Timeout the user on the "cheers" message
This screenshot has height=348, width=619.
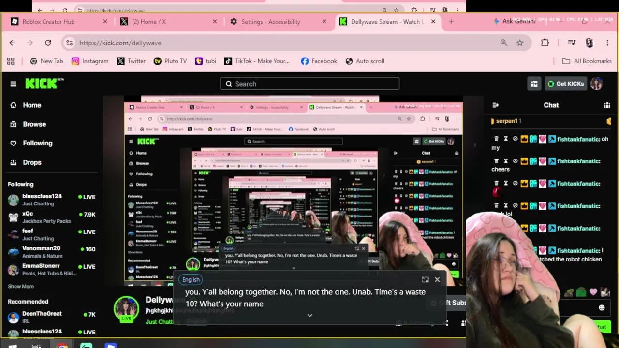(506, 161)
